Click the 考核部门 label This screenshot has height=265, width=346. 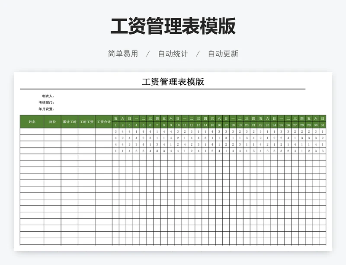(46, 102)
